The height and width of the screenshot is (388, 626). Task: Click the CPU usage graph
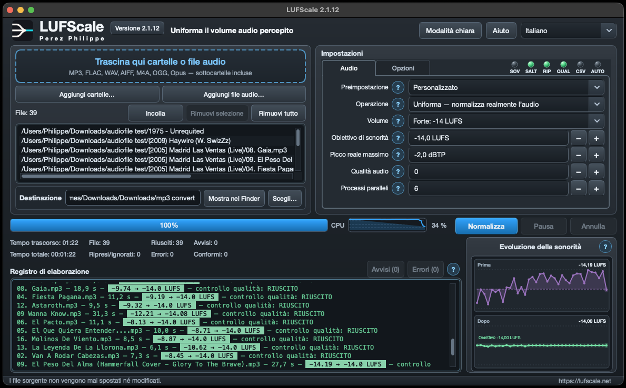(387, 226)
